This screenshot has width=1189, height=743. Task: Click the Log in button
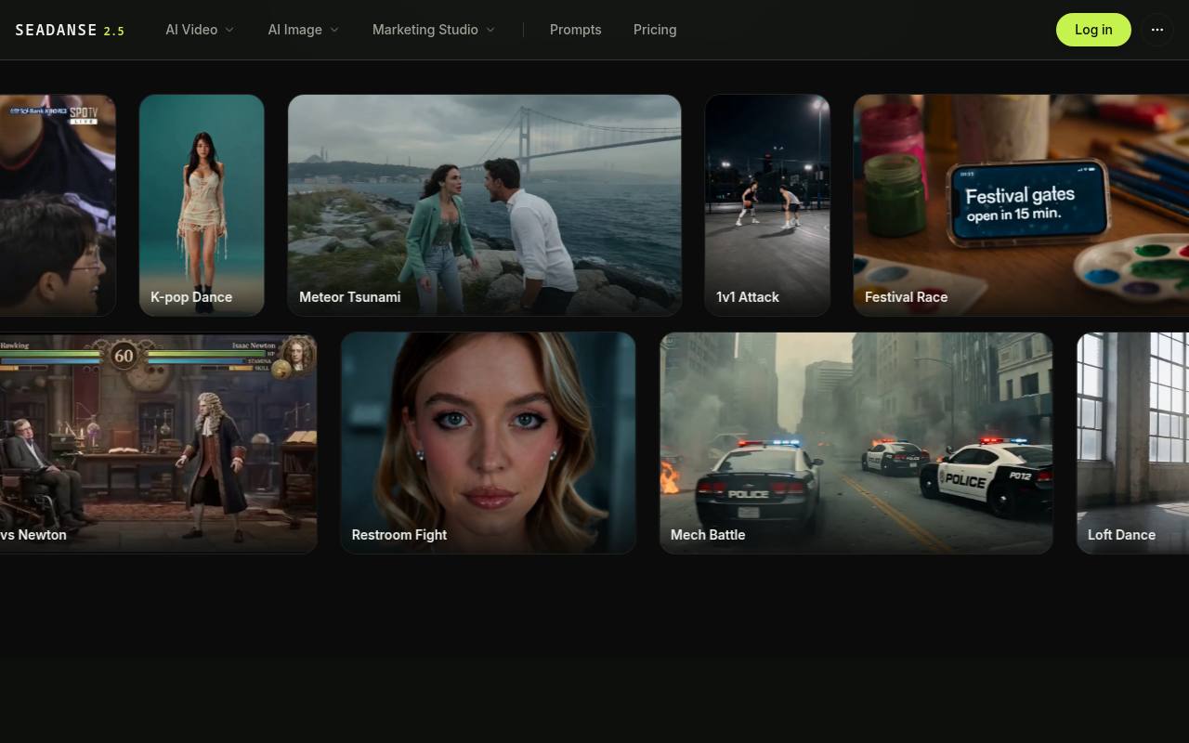1093,30
